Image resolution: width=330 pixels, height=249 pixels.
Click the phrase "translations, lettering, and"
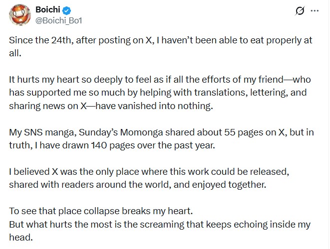(249, 93)
